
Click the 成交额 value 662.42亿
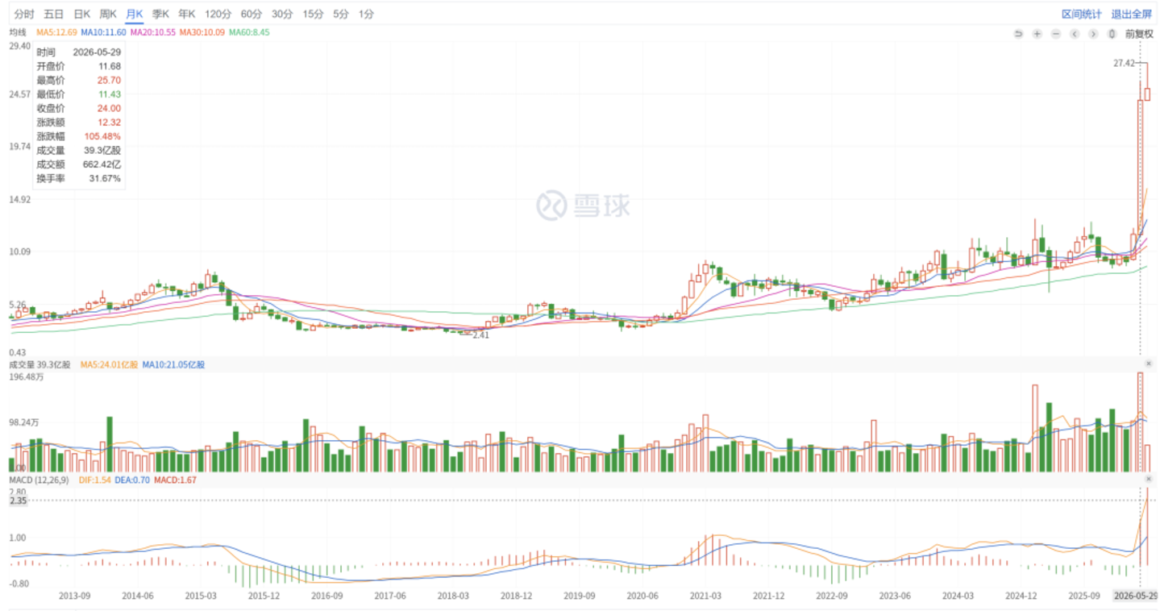click(102, 164)
